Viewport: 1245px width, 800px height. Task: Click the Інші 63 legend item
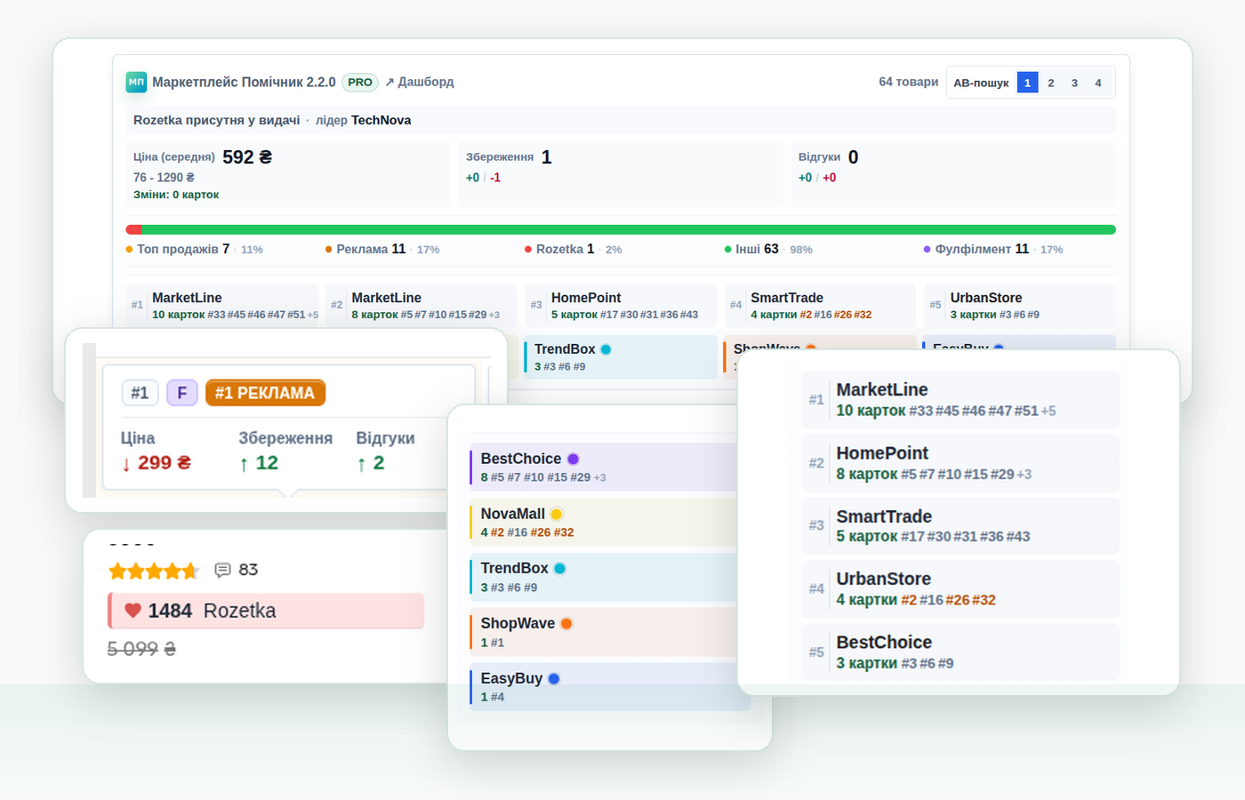click(x=768, y=250)
